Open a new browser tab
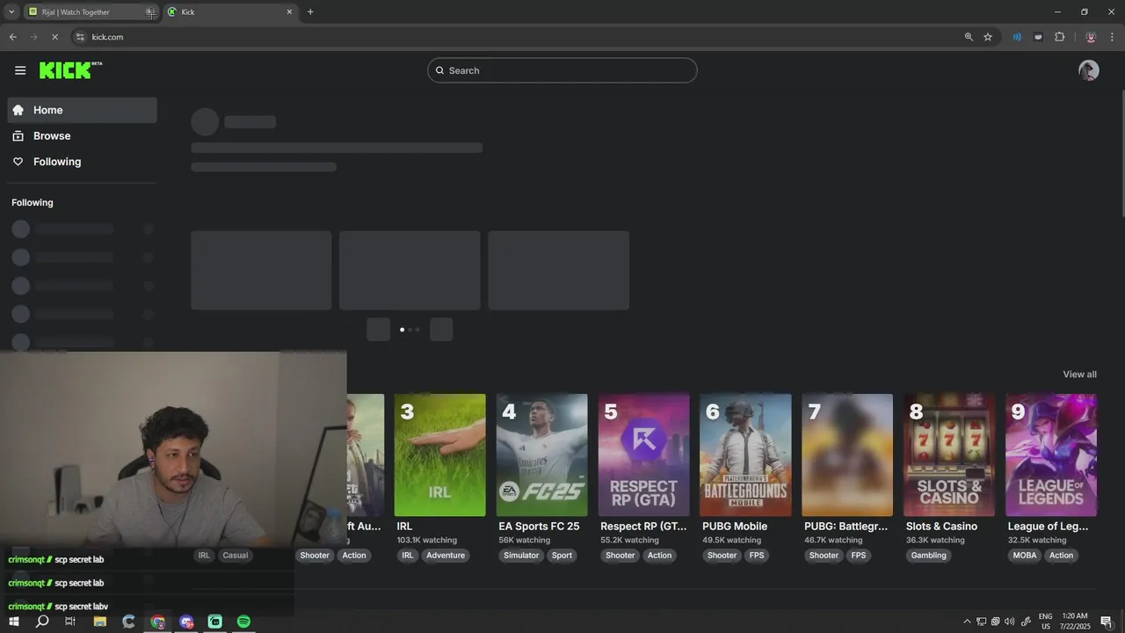The height and width of the screenshot is (633, 1125). click(x=310, y=11)
